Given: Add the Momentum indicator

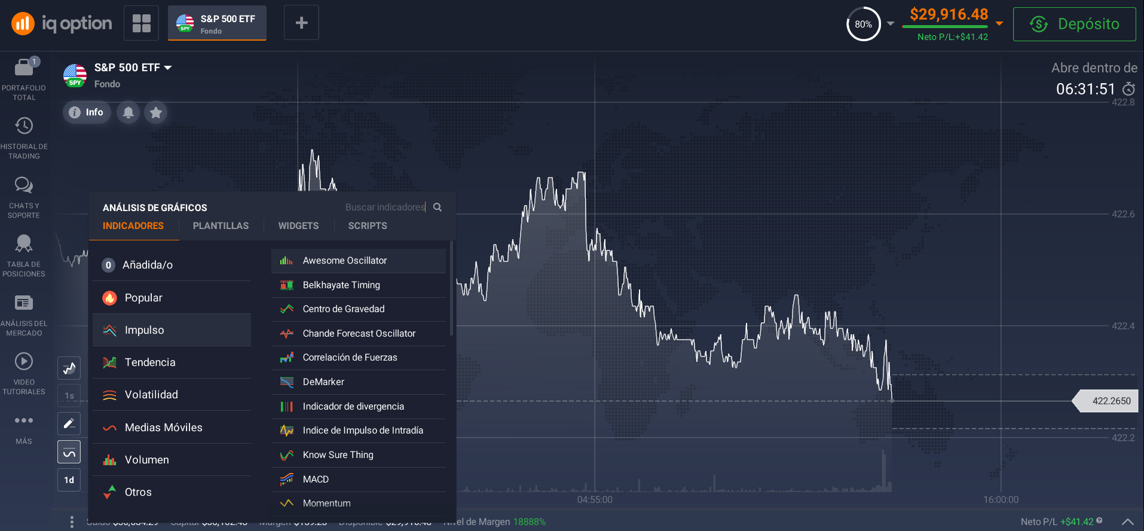Looking at the screenshot, I should point(359,503).
